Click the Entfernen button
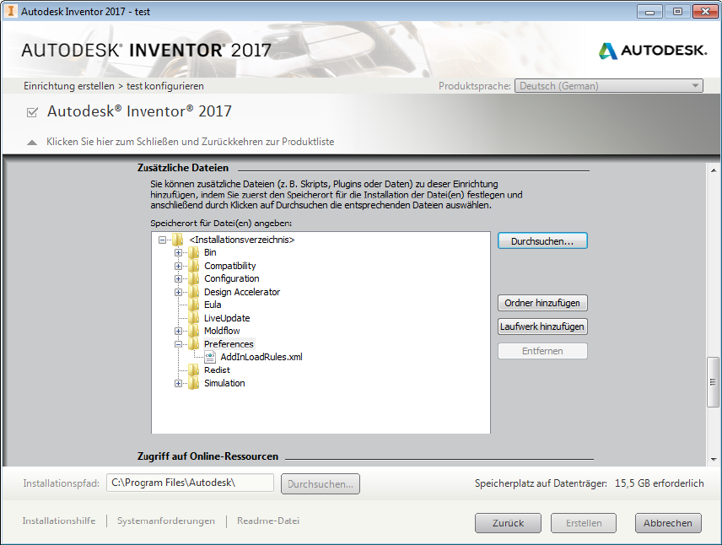Image resolution: width=722 pixels, height=545 pixels. 542,351
